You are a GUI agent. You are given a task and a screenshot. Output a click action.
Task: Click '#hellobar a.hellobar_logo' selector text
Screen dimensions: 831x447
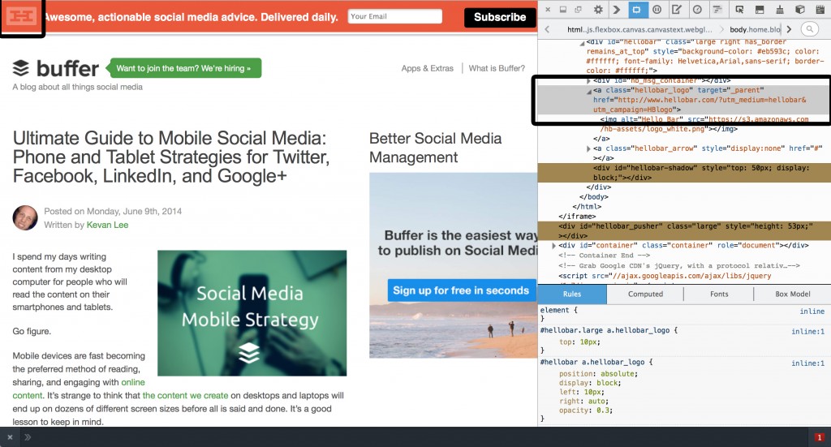(592, 363)
